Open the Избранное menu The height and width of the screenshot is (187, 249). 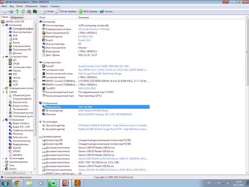(31, 6)
